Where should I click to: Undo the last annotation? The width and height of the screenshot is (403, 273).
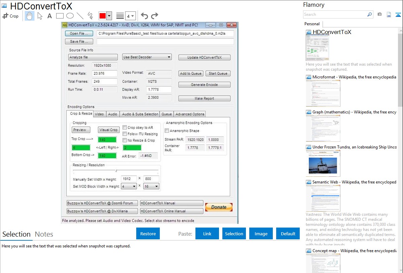[144, 16]
